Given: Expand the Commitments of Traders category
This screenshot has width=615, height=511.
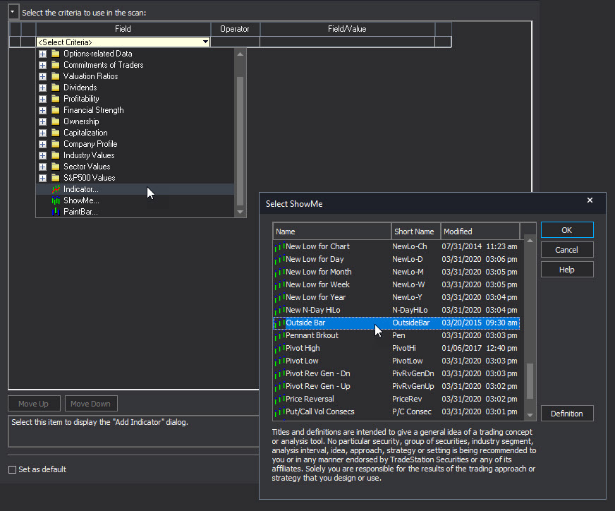Looking at the screenshot, I should point(43,65).
